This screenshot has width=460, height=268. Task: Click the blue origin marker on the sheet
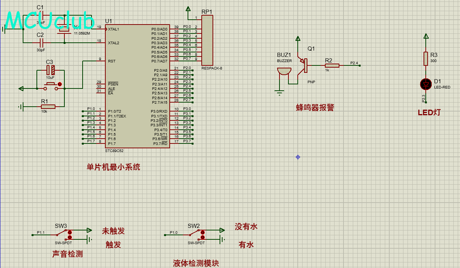pyautogui.click(x=298, y=157)
